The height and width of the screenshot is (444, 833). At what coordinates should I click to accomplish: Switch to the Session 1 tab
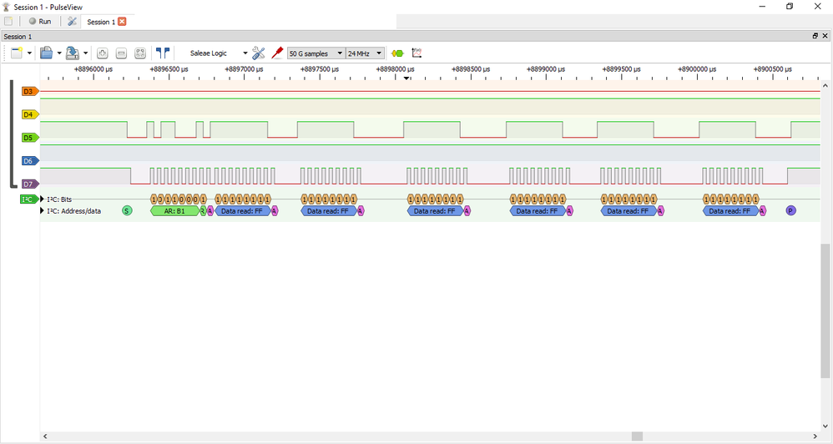click(x=100, y=22)
